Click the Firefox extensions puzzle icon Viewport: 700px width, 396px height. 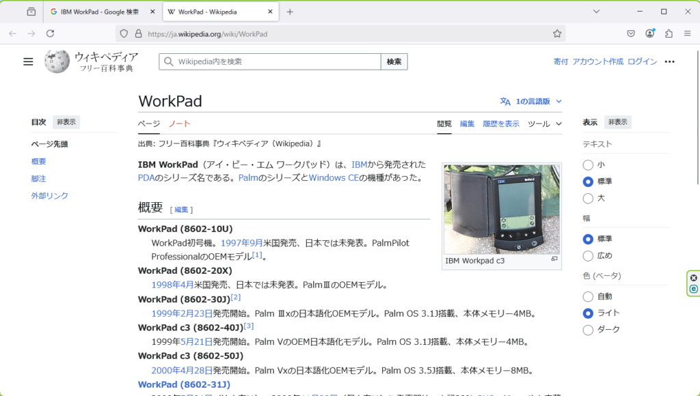[x=669, y=33]
